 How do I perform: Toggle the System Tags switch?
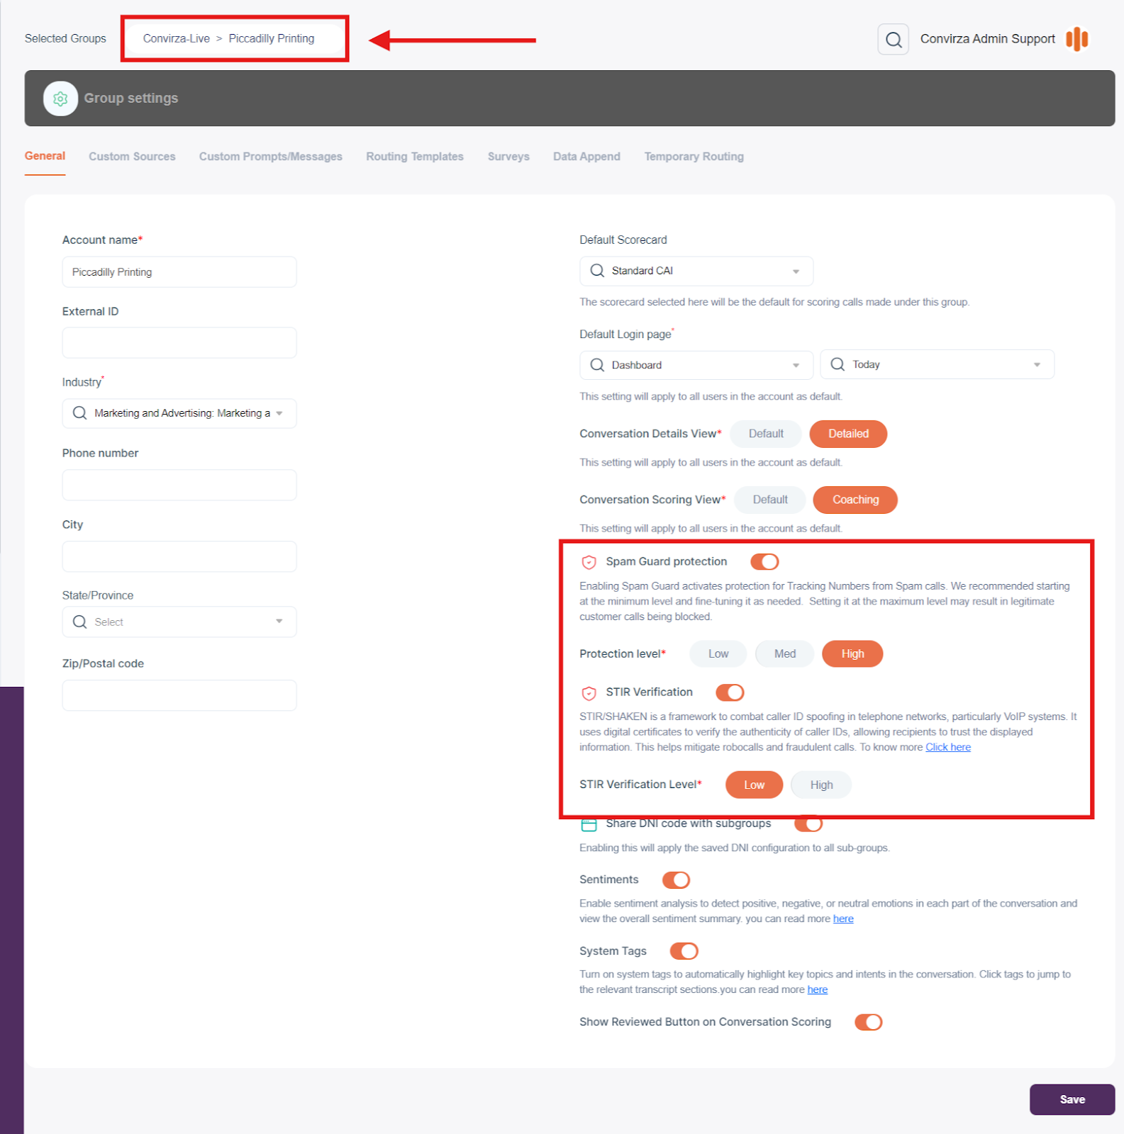(x=684, y=951)
